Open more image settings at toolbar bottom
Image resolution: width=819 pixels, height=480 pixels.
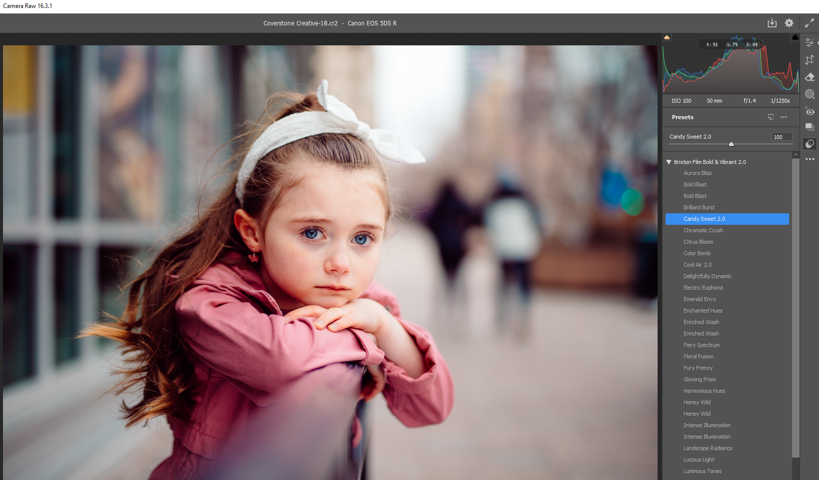click(x=810, y=160)
